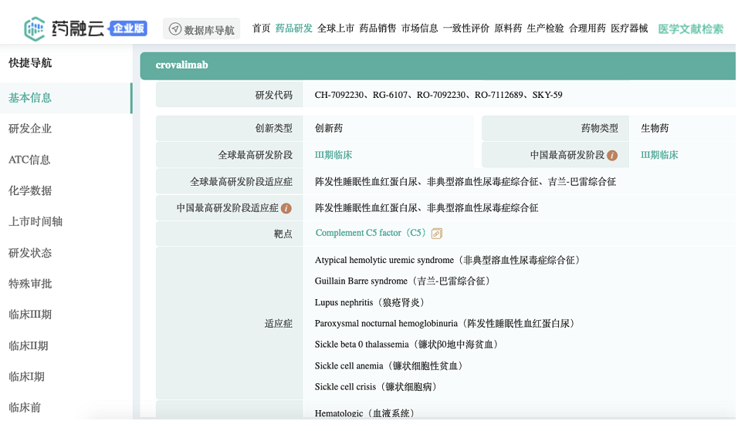The width and height of the screenshot is (738, 431).
Task: Click 生物药 value text
Action: pos(655,128)
